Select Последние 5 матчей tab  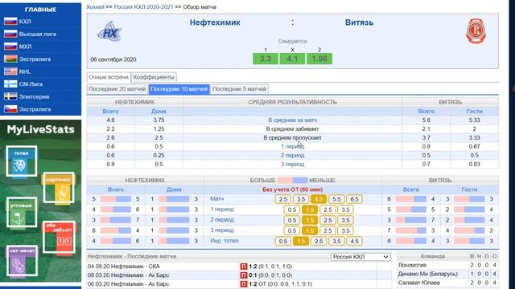point(239,89)
